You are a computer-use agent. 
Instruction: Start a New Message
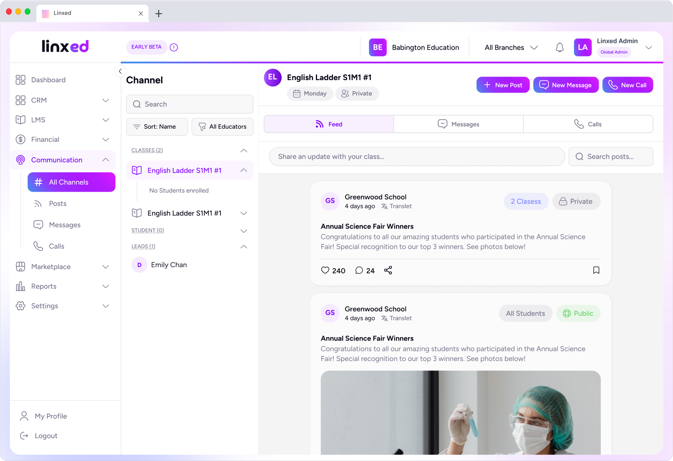tap(566, 85)
